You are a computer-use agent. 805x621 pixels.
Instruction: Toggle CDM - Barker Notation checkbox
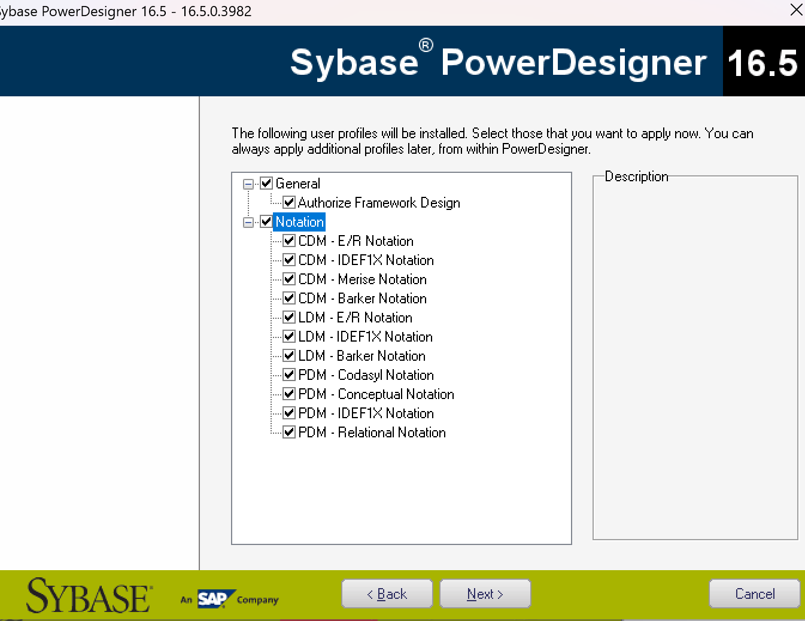pyautogui.click(x=289, y=298)
